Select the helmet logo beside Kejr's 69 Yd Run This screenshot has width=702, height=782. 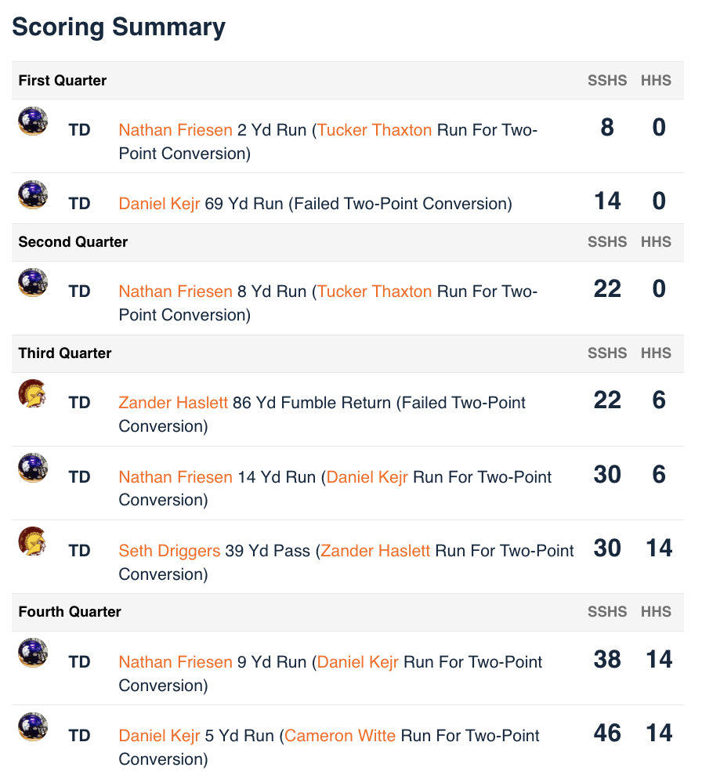(33, 195)
